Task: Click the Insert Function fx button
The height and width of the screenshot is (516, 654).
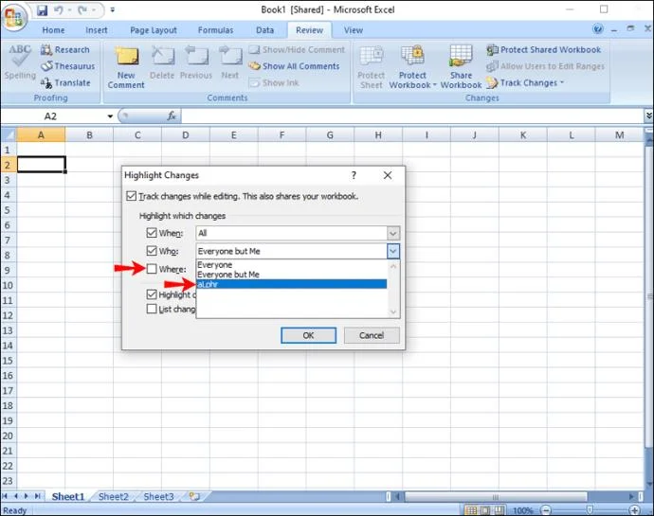Action: tap(172, 116)
